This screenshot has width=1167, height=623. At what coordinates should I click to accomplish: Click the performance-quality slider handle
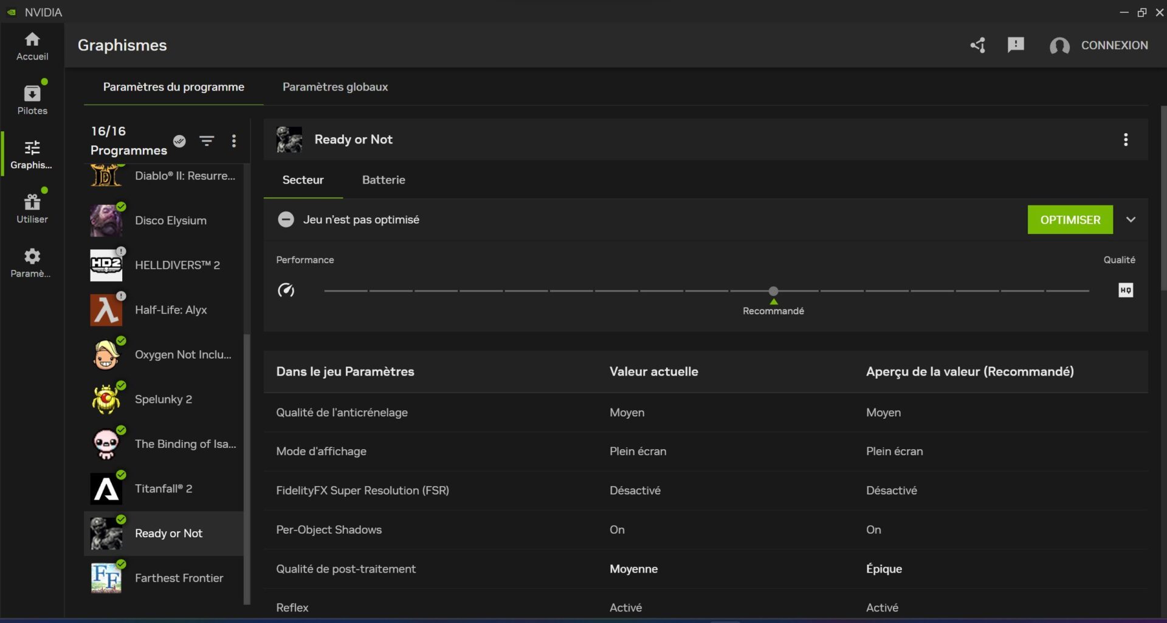tap(773, 291)
